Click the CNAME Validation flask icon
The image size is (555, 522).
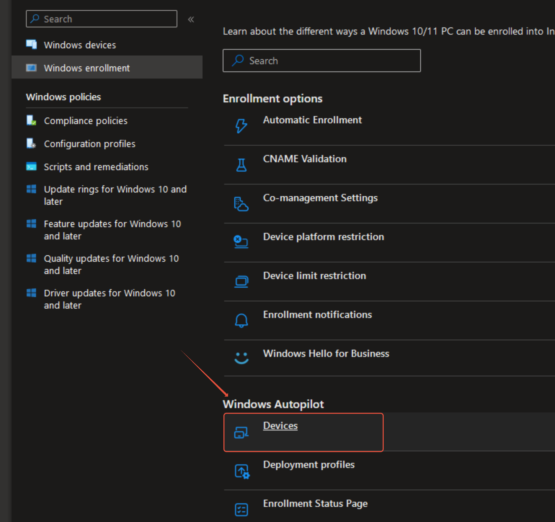(x=241, y=165)
